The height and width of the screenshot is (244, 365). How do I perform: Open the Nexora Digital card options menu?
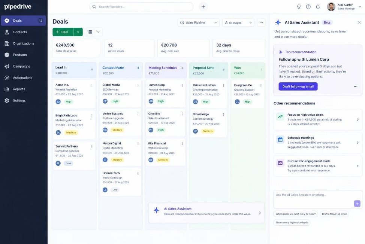point(138,144)
